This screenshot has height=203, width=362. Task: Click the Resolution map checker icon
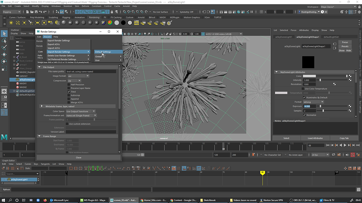[x=334, y=84]
